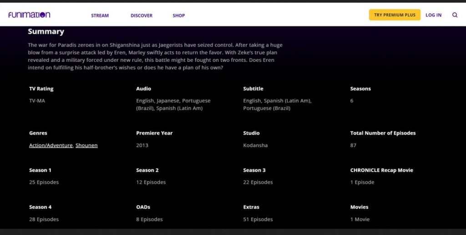This screenshot has width=466, height=235.
Task: Click the Movies label
Action: 360,207
